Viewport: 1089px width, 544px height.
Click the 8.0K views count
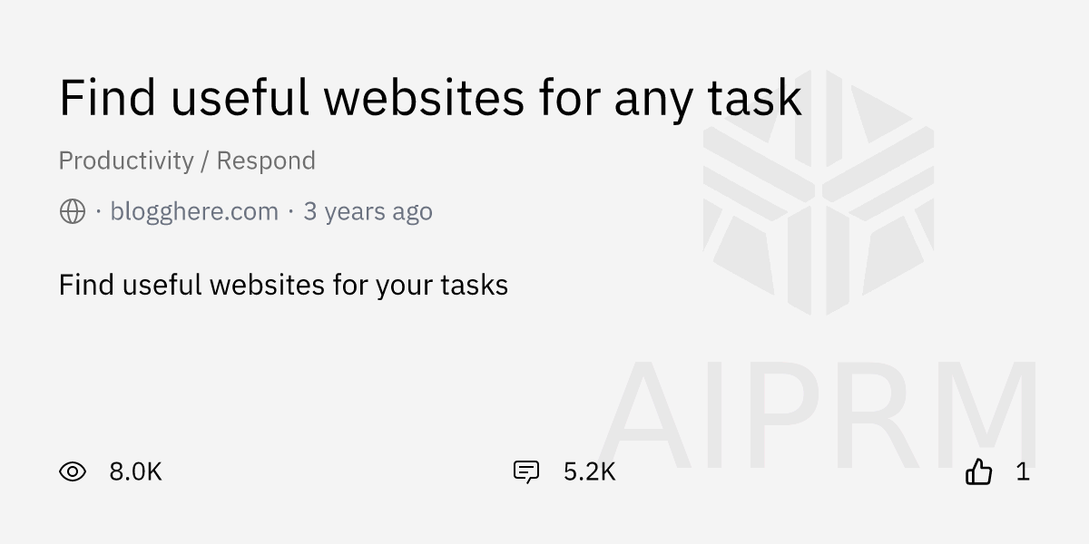135,471
